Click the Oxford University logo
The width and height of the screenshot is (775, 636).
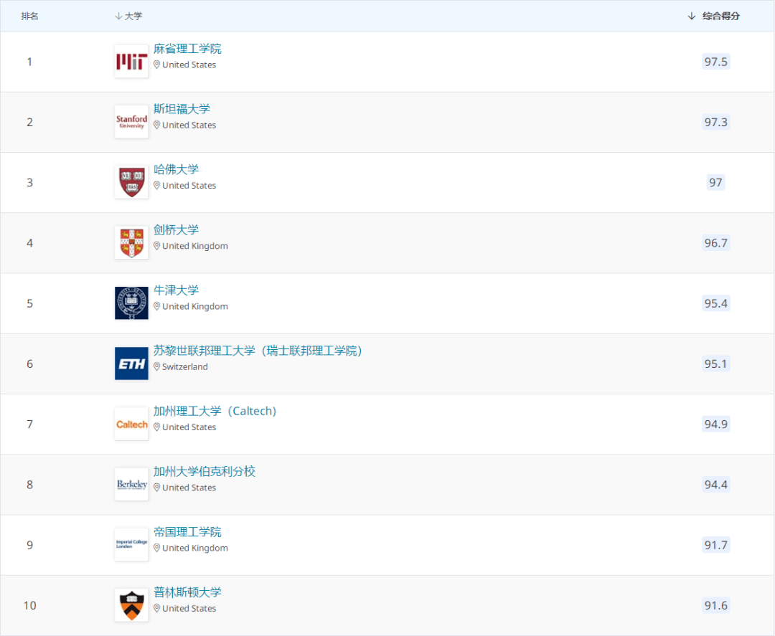131,303
